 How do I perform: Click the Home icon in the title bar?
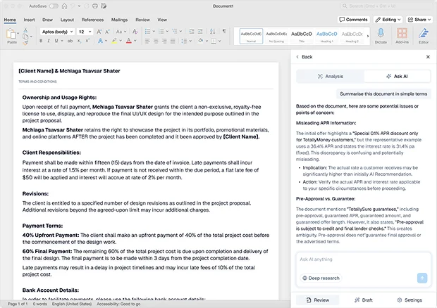pyautogui.click(x=66, y=6)
